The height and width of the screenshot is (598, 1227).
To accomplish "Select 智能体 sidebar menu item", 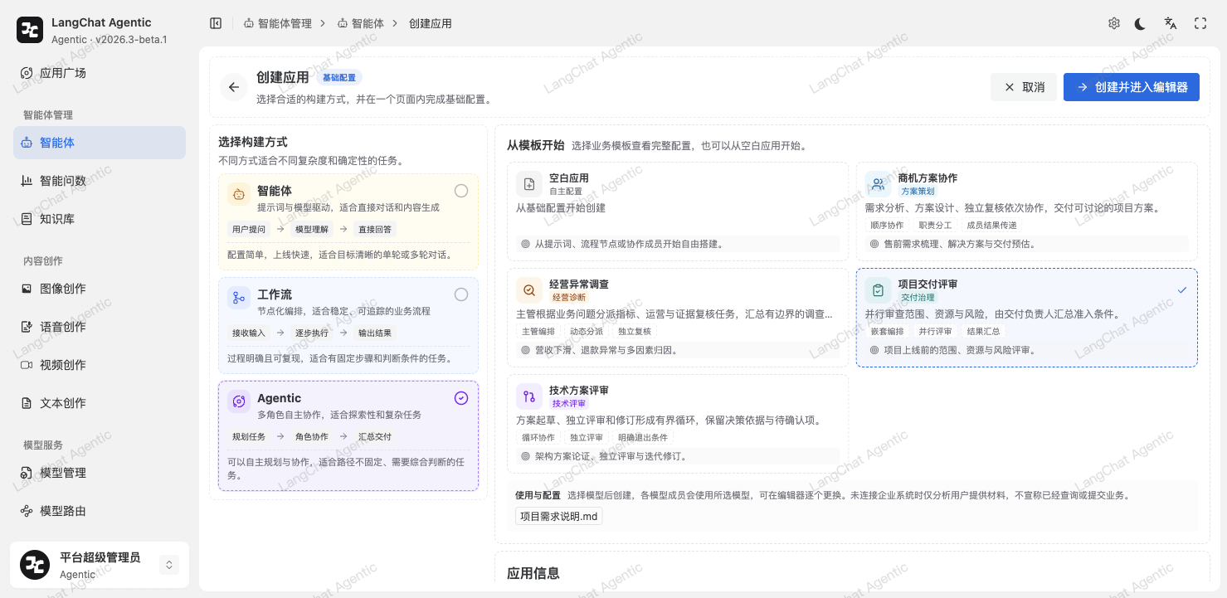I will pos(100,143).
